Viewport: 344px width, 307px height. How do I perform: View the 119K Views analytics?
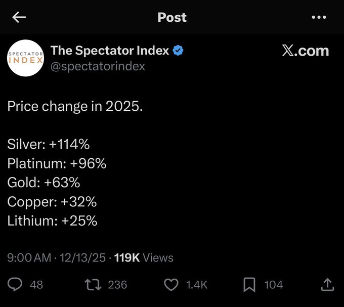tap(144, 257)
